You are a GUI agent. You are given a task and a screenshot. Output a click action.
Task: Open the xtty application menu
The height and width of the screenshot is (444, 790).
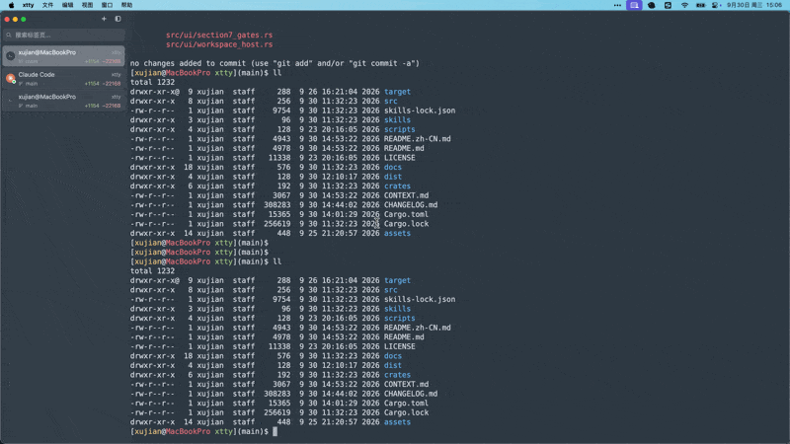click(29, 5)
